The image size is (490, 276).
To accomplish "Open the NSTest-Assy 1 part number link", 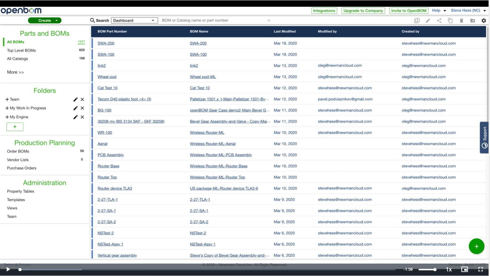I will pyautogui.click(x=110, y=244).
